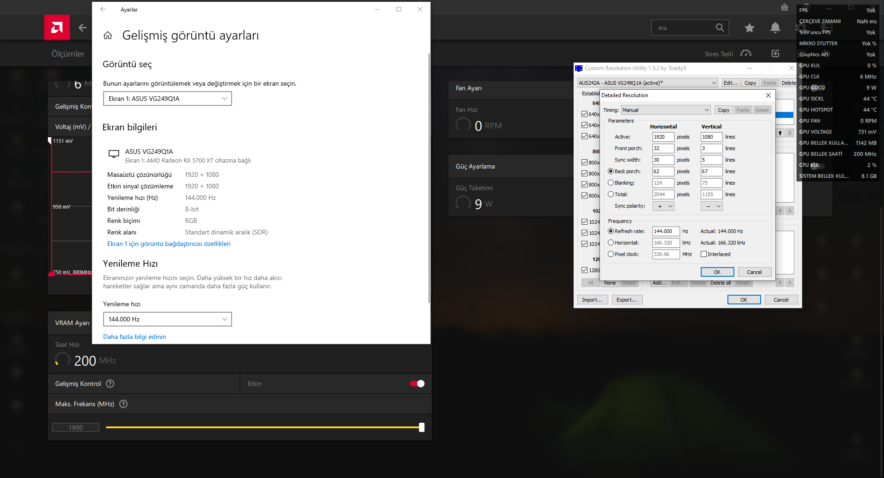
Task: Open the Timing Manual dropdown
Action: tap(665, 110)
